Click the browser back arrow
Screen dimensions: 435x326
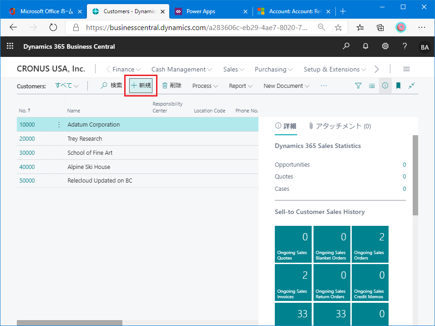[x=13, y=27]
